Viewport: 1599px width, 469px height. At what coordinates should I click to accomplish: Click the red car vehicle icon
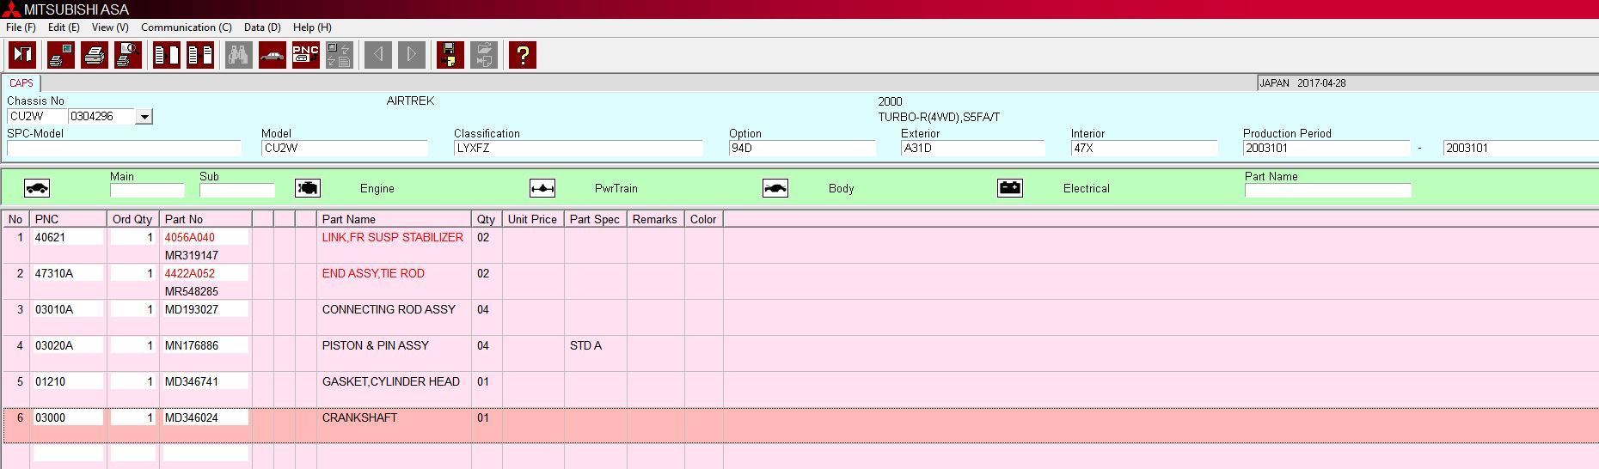point(272,55)
